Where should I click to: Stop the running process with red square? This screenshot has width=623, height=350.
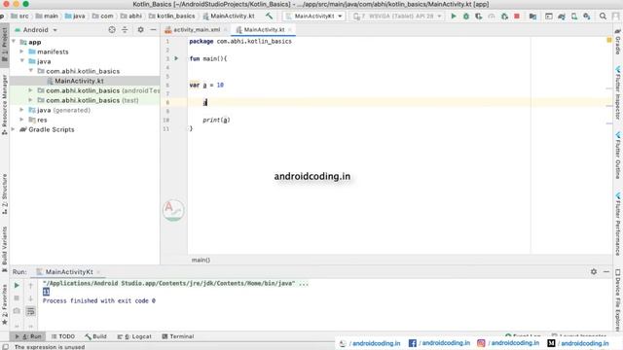coord(517,17)
